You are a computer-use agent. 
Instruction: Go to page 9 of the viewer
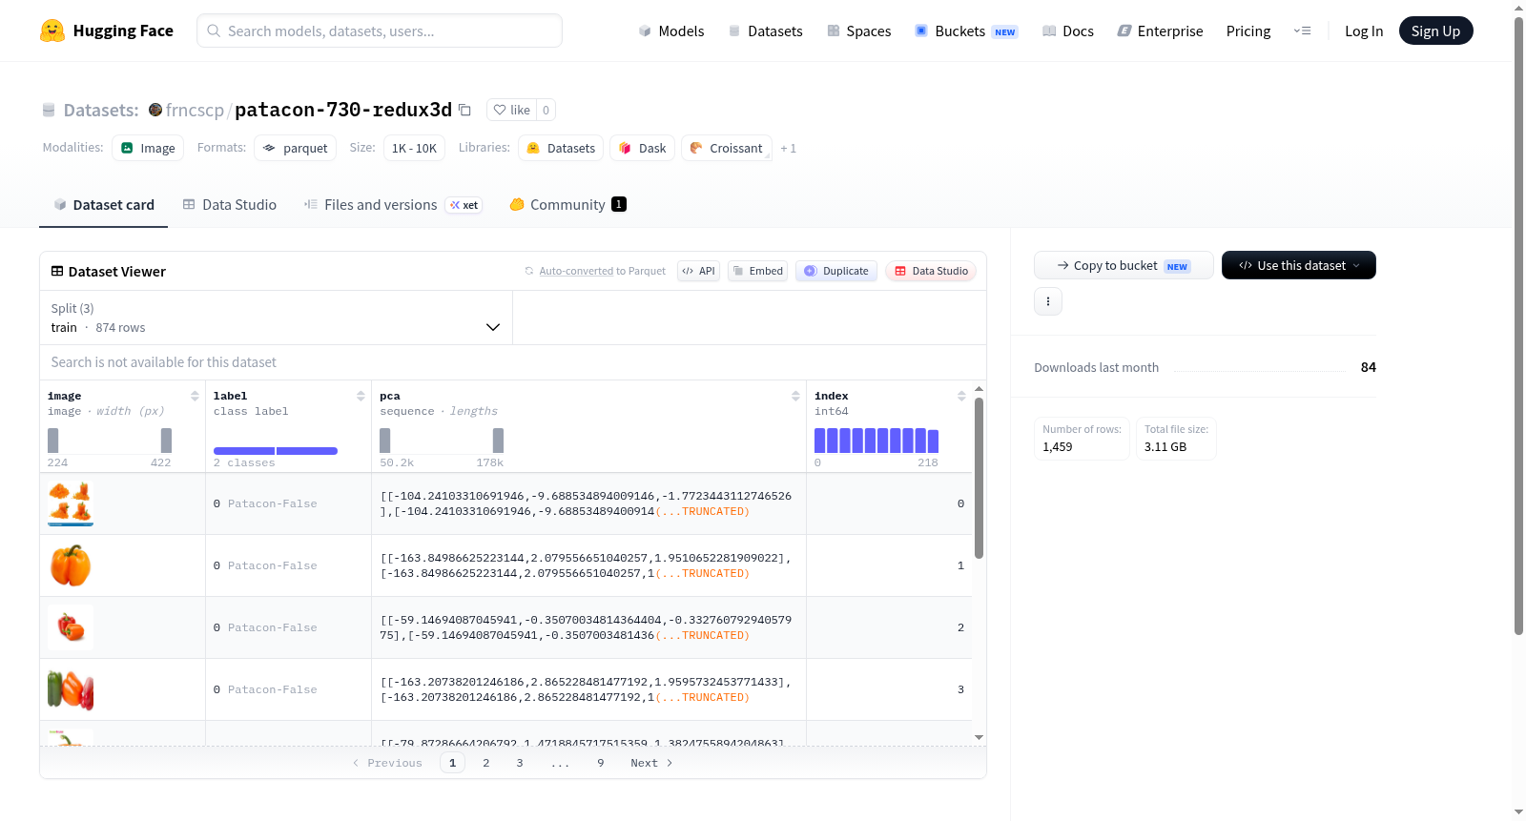tap(601, 763)
